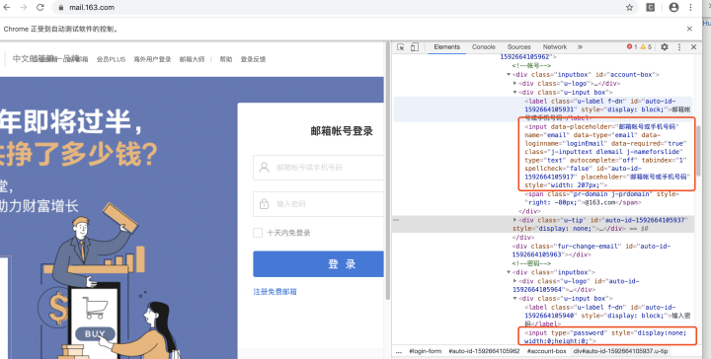
Task: Click the #login-form breadcrumb
Action: point(425,351)
